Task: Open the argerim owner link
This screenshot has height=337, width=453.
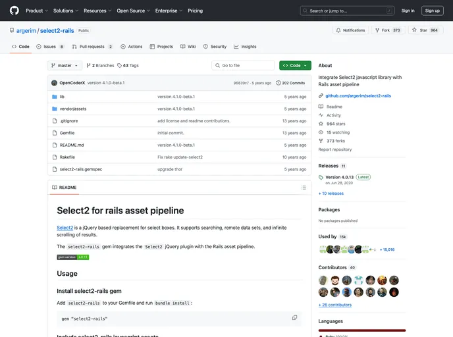Action: click(26, 31)
